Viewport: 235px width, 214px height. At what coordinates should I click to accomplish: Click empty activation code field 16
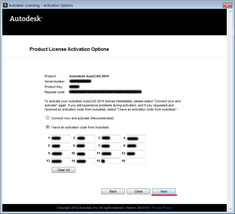(136, 161)
